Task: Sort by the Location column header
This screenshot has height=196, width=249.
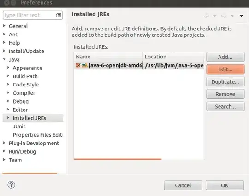Action: (x=173, y=57)
